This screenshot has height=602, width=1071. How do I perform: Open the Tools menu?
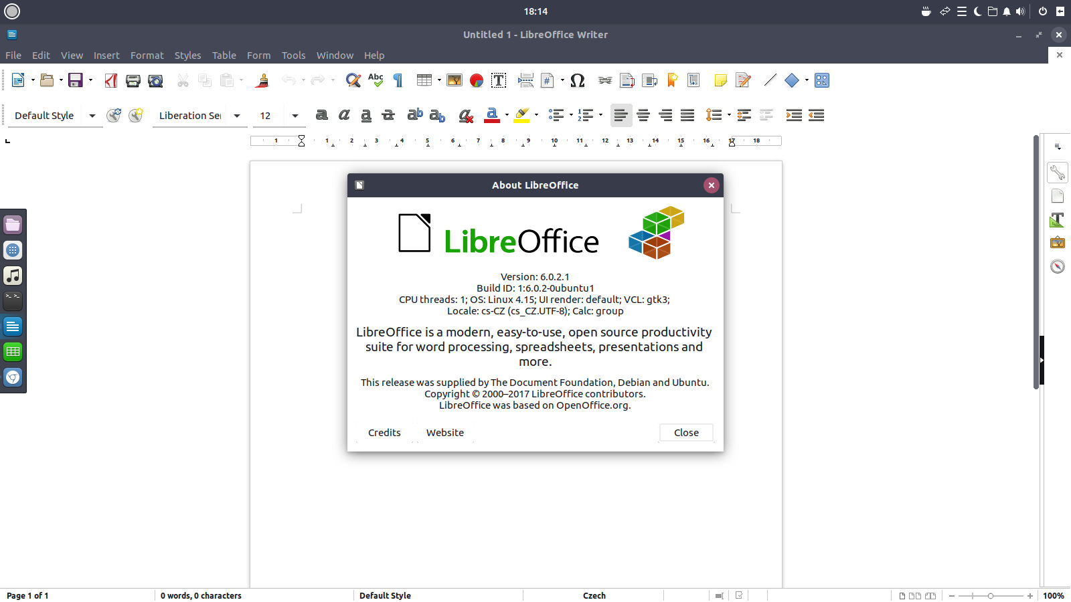[293, 56]
